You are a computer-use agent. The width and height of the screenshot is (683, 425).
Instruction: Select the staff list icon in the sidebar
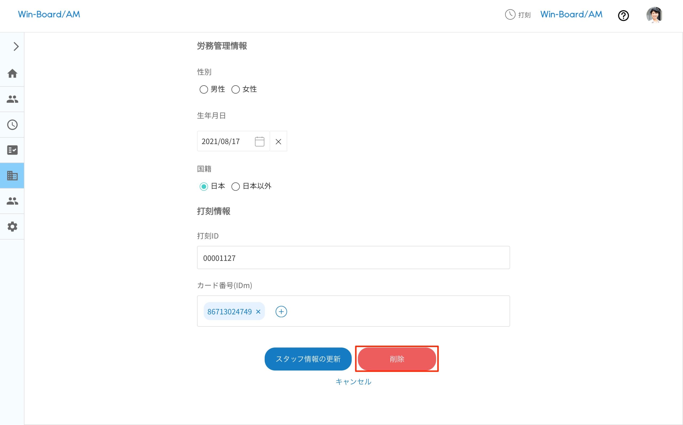[12, 99]
